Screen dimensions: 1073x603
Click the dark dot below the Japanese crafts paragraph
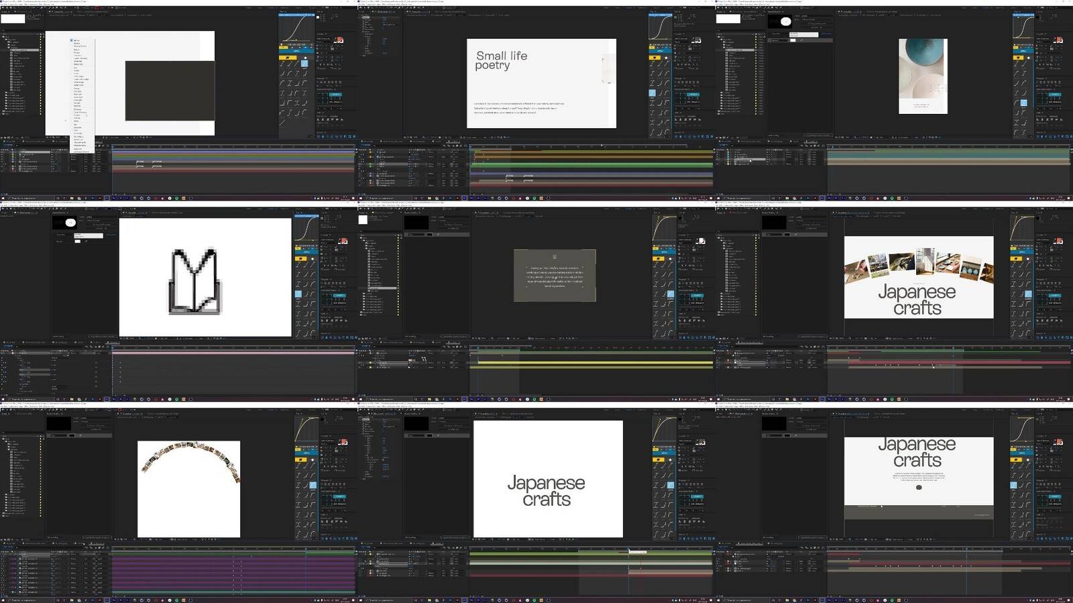pyautogui.click(x=919, y=488)
